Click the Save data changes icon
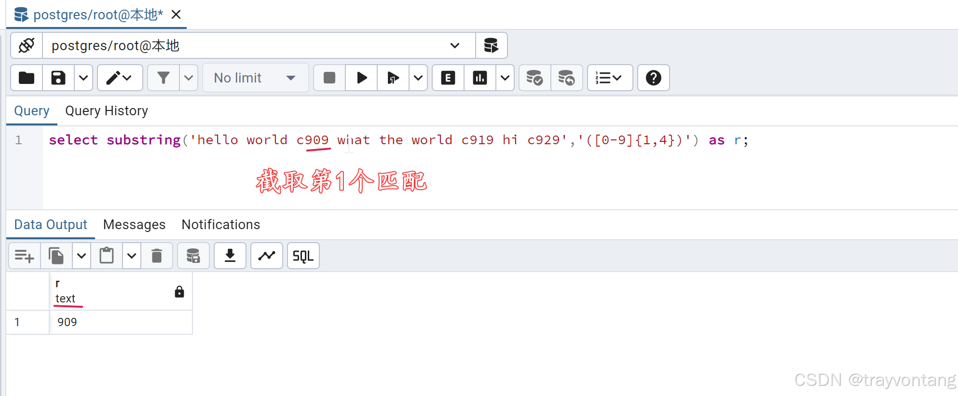 click(x=193, y=256)
